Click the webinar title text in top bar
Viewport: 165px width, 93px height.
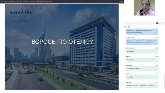[28, 2]
